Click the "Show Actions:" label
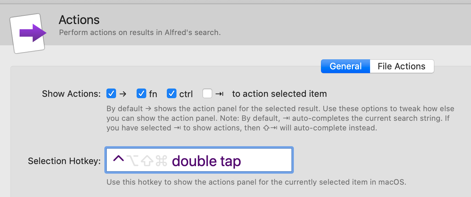Image resolution: width=471 pixels, height=197 pixels. click(71, 94)
